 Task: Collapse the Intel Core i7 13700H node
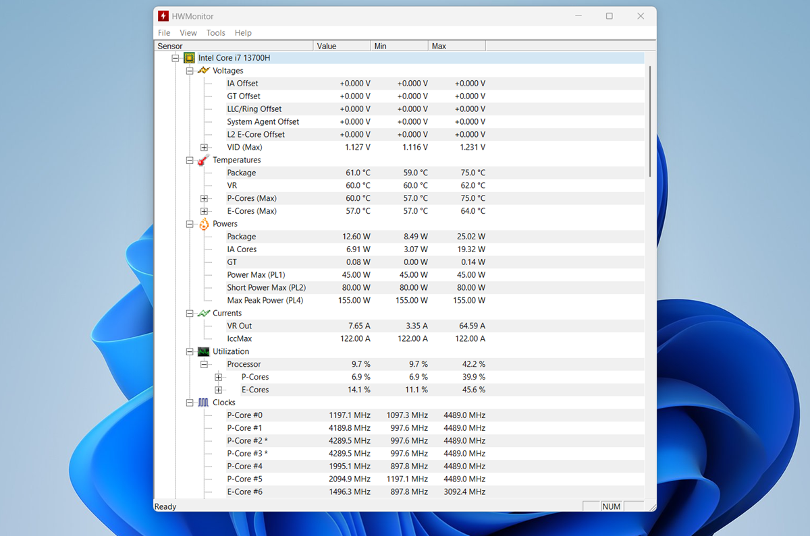pos(175,58)
